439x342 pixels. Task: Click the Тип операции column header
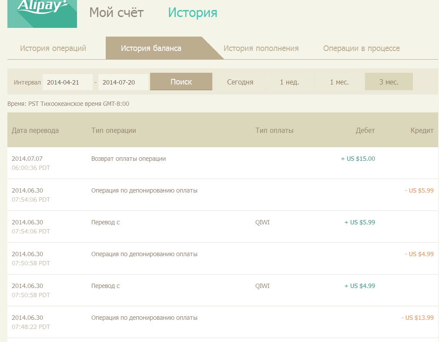(x=114, y=130)
